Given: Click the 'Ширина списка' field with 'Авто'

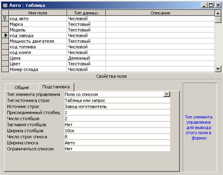Looking at the screenshot, I should (x=117, y=143).
